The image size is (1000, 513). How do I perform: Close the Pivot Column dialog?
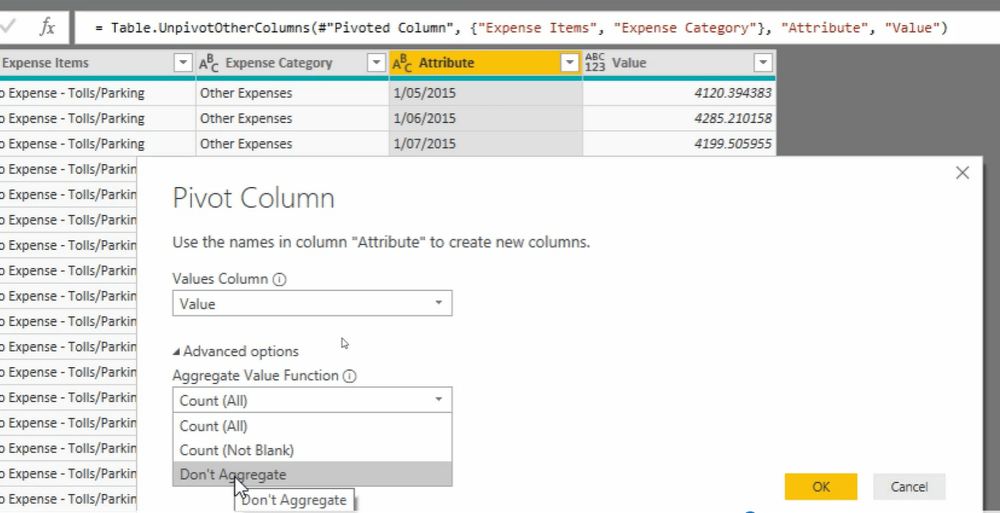963,173
